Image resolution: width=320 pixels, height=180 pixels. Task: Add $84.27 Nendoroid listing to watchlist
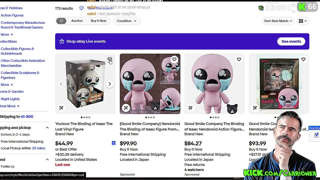click(239, 59)
